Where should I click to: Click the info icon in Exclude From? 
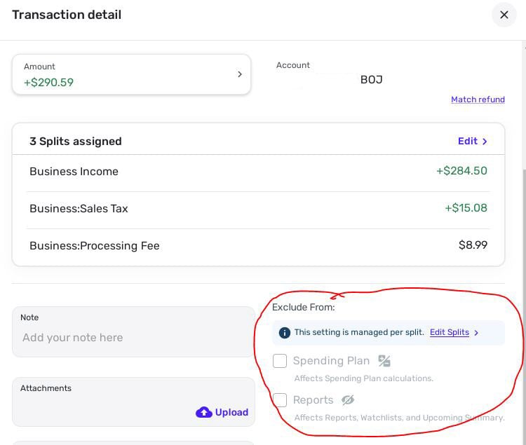284,333
